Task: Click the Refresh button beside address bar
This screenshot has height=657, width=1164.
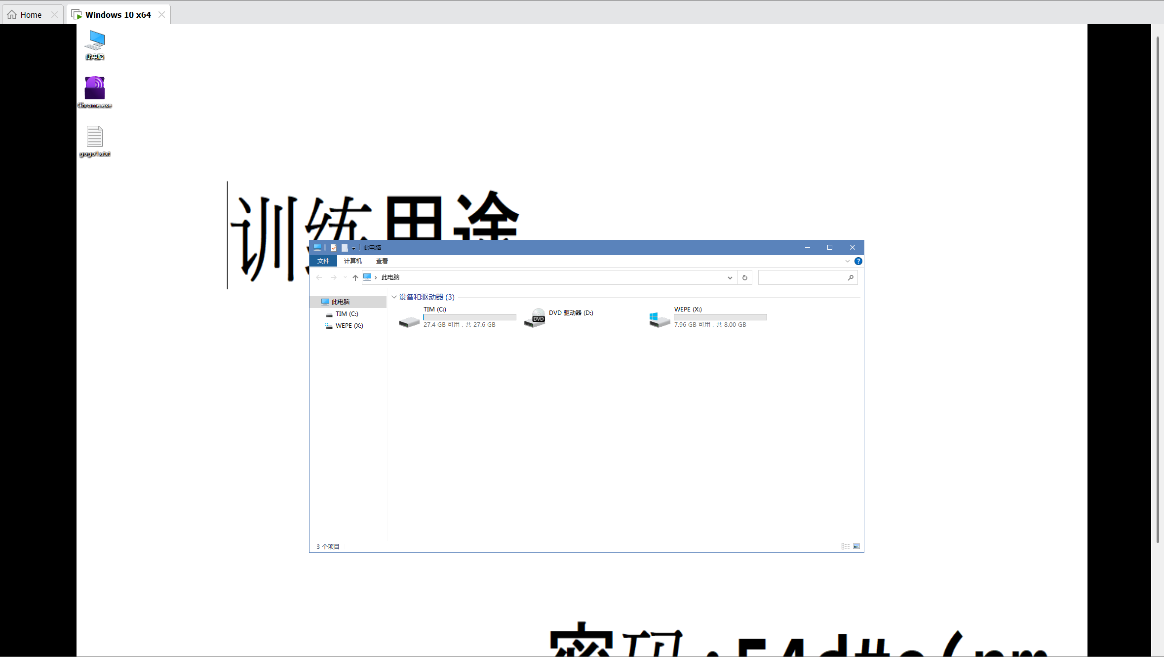Action: click(x=744, y=278)
